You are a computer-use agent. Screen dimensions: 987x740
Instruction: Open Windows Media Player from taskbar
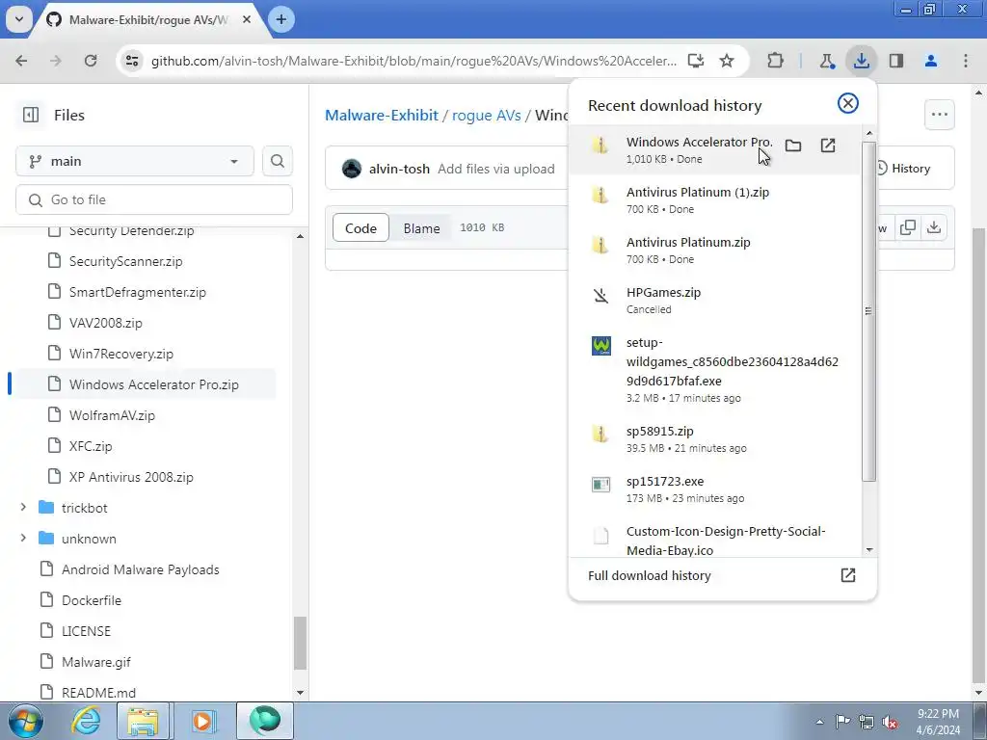pos(202,721)
